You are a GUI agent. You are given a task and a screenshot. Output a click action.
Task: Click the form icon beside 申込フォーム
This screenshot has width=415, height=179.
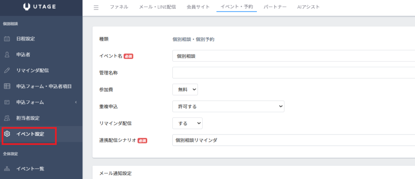7,102
